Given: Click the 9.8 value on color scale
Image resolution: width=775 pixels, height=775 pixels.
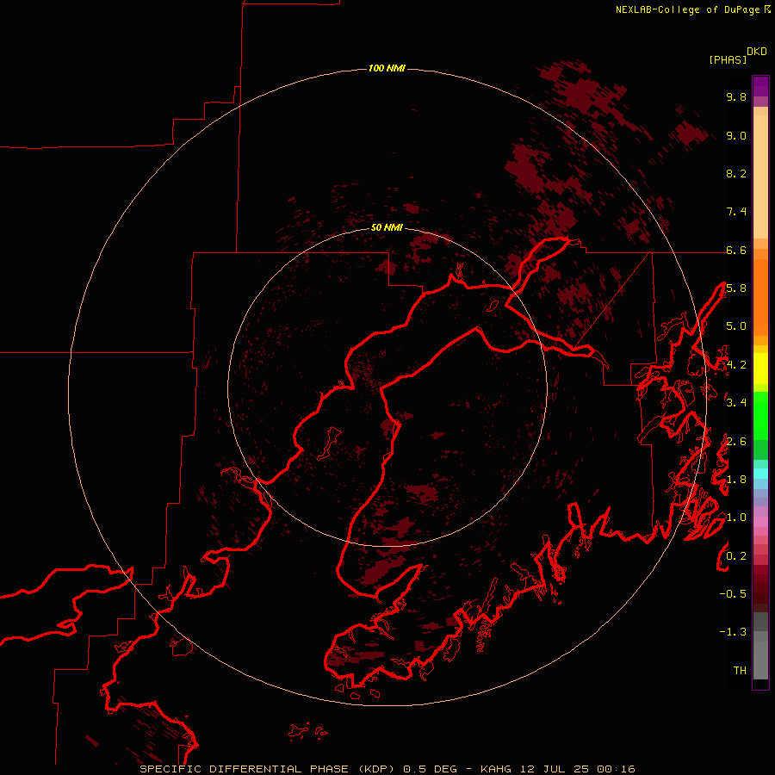Looking at the screenshot, I should coord(736,97).
